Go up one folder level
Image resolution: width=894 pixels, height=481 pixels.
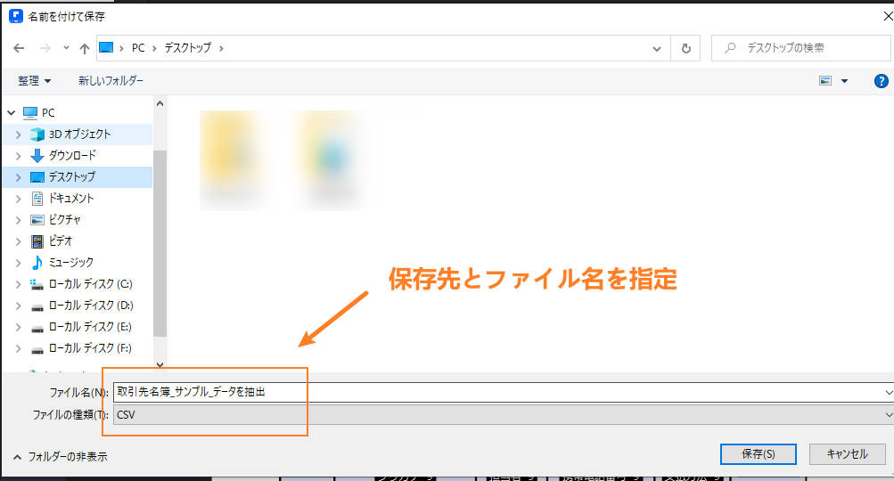point(85,48)
